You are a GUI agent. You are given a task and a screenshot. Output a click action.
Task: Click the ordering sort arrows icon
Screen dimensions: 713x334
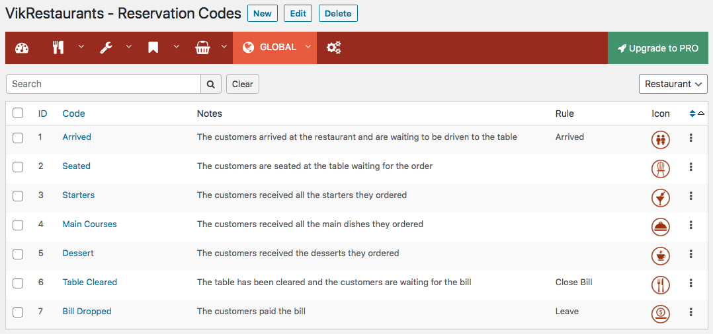pos(692,114)
